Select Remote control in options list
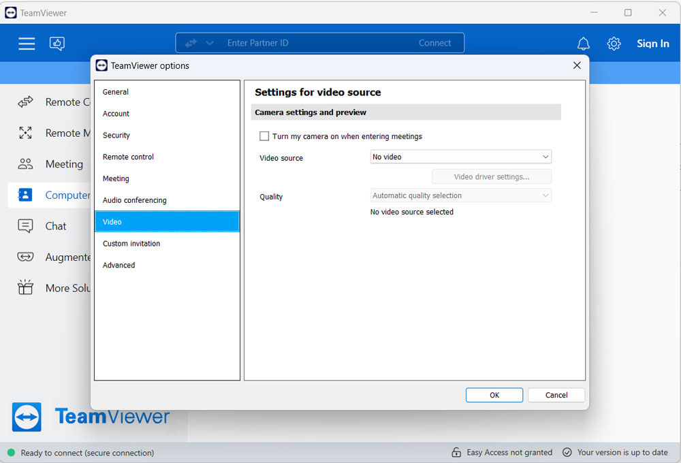This screenshot has width=681, height=463. point(168,157)
